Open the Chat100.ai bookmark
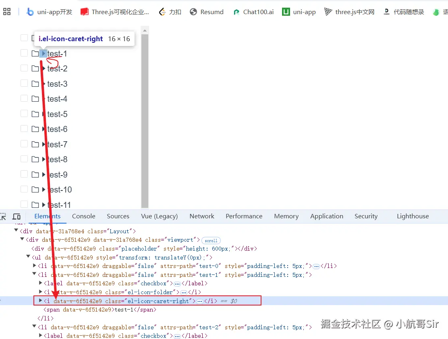The height and width of the screenshot is (339, 448). pos(253,12)
